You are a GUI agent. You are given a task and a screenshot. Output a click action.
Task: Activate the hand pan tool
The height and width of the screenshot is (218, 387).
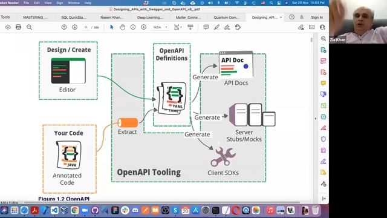pyautogui.click(x=122, y=27)
